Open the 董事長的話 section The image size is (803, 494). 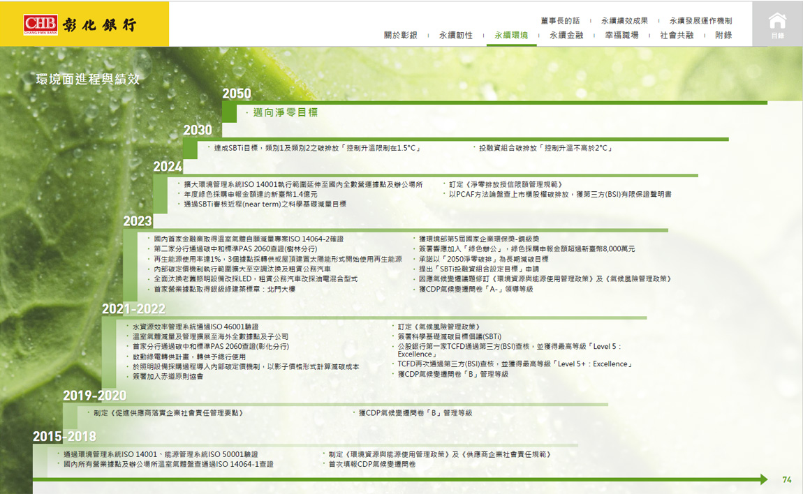point(560,21)
